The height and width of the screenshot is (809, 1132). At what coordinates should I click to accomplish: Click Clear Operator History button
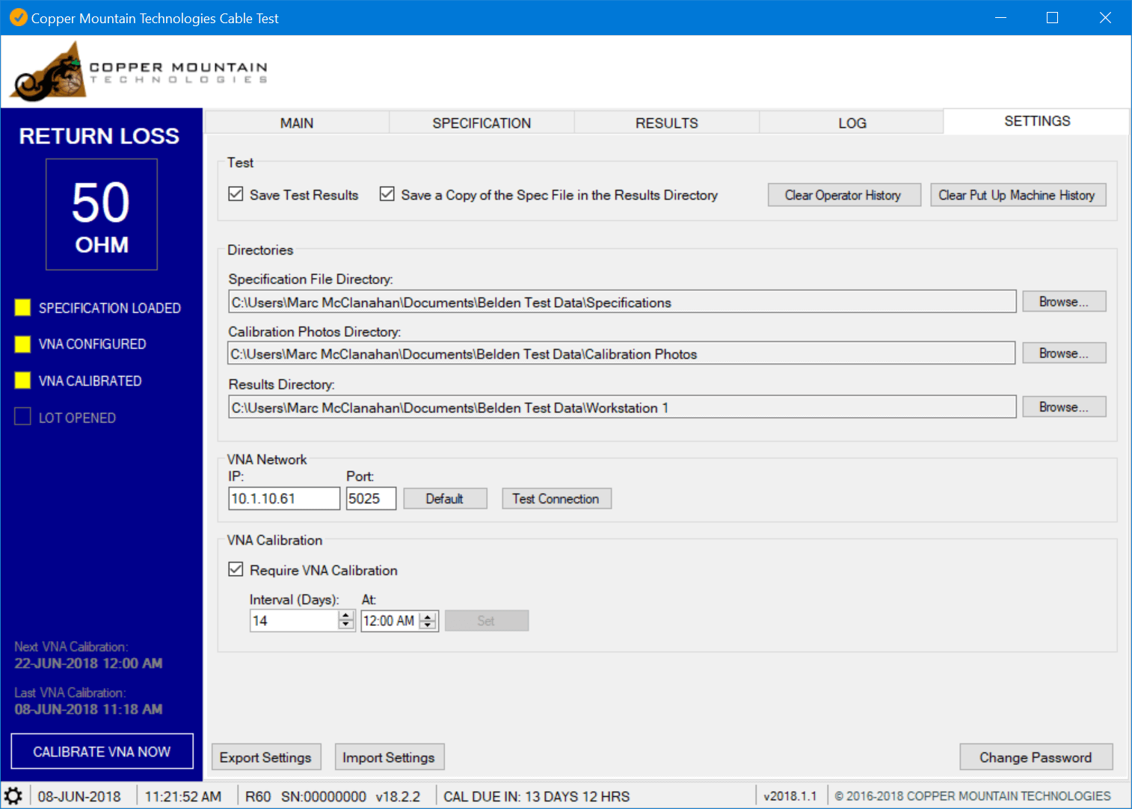click(844, 195)
